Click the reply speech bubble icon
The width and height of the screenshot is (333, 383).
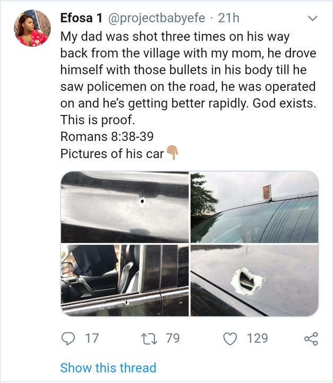click(x=68, y=338)
